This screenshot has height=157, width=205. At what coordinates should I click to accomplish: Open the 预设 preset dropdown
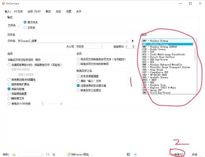click(x=31, y=154)
